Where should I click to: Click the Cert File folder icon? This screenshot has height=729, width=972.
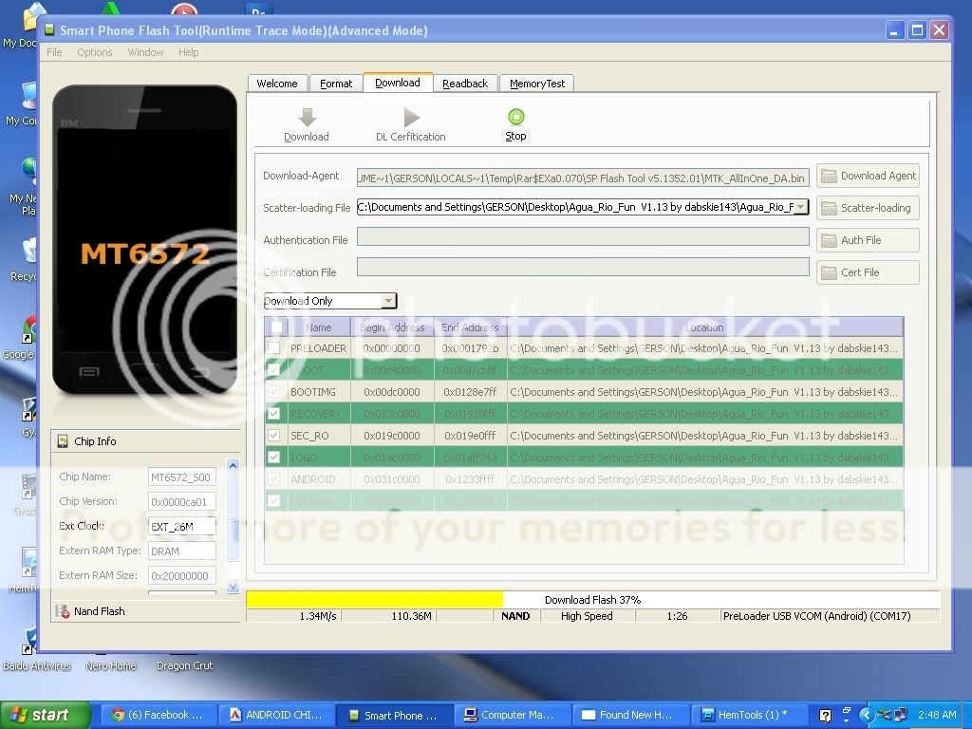[x=830, y=272]
